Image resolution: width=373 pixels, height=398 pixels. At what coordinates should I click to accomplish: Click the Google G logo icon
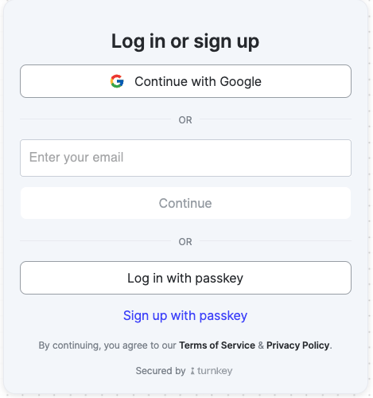(117, 81)
